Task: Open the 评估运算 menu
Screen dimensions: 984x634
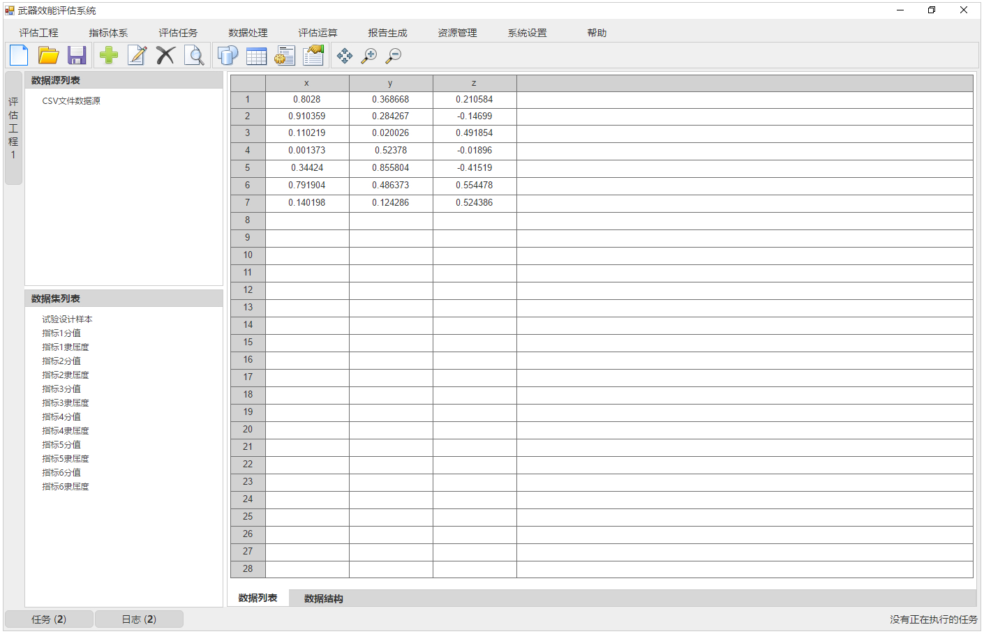Action: click(318, 33)
